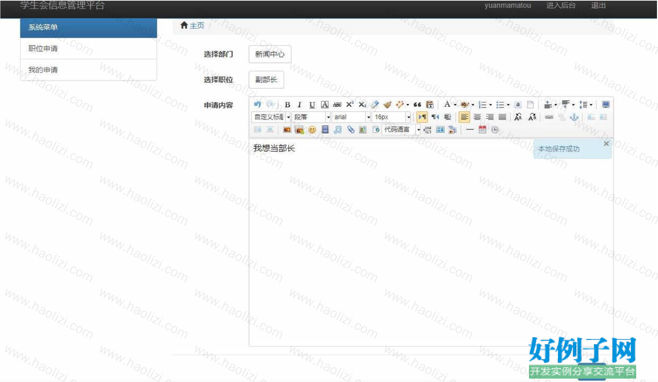658x382 pixels.
Task: Insert a map using the map icon
Action: pyautogui.click(x=363, y=130)
